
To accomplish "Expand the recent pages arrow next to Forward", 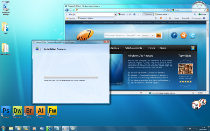I will (x=73, y=10).
